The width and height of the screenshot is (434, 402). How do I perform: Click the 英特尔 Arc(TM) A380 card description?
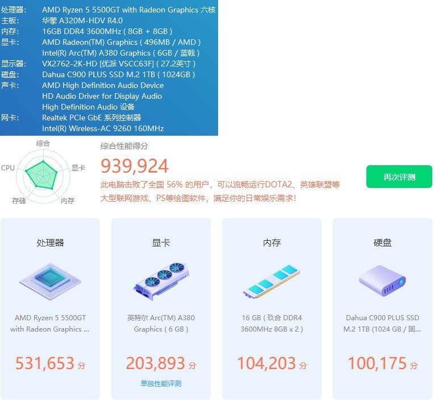(x=161, y=323)
